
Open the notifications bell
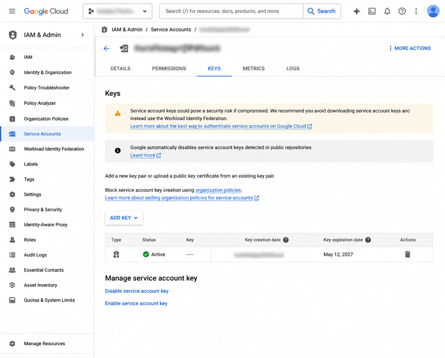click(x=387, y=11)
